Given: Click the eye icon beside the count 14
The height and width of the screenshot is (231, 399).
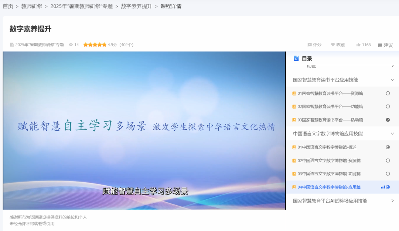Looking at the screenshot, I should 70,45.
